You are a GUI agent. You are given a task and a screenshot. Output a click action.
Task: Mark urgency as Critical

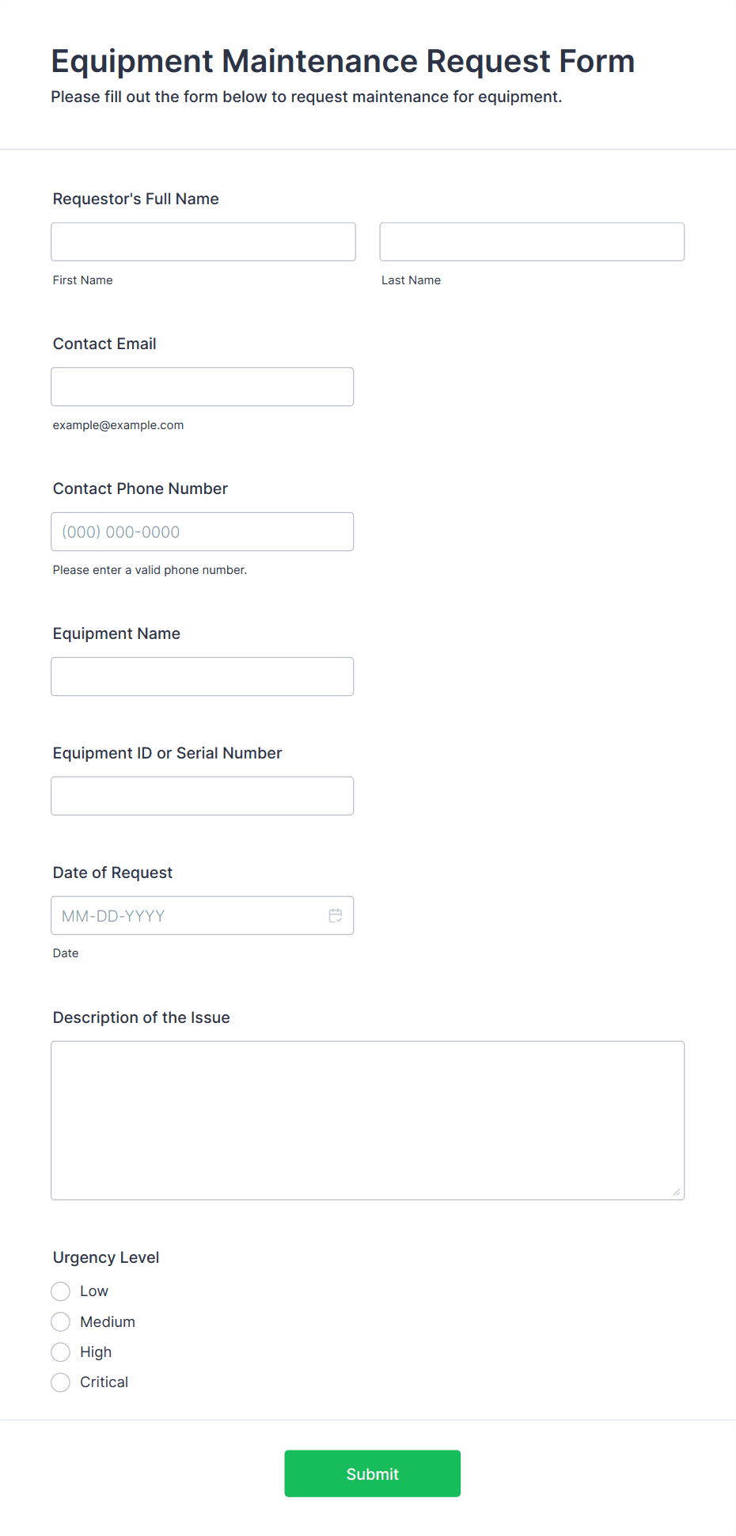pyautogui.click(x=60, y=1382)
